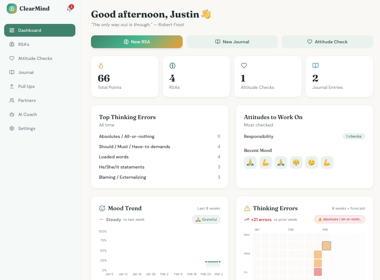Click the angry face recent mood emoji
The height and width of the screenshot is (280, 380).
coord(296,162)
